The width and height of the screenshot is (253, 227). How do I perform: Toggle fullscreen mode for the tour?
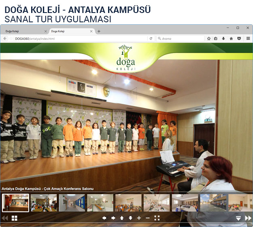coord(157,218)
